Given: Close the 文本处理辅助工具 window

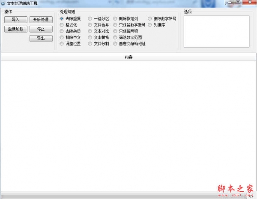Looking at the screenshot, I should click(249, 2).
